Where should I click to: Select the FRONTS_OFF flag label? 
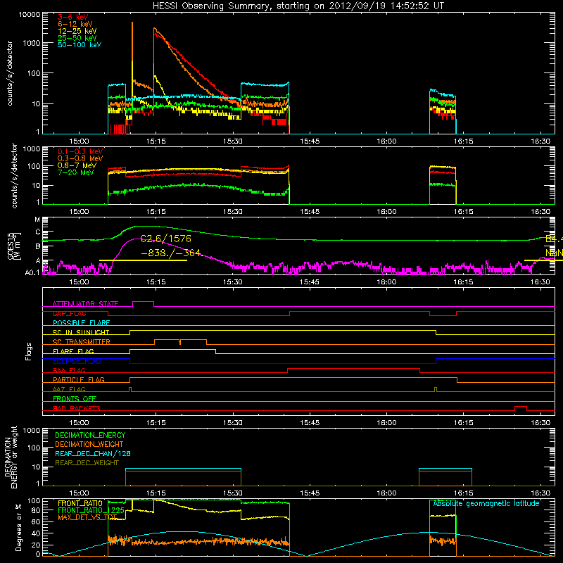pyautogui.click(x=75, y=398)
